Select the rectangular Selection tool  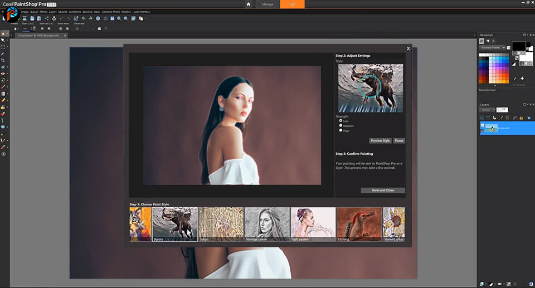(3, 47)
